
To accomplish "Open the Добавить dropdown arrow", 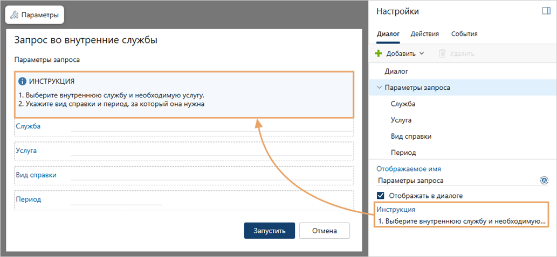I will click(422, 53).
